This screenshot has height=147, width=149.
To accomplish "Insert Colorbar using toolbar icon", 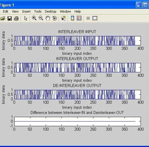I will pos(72,18).
